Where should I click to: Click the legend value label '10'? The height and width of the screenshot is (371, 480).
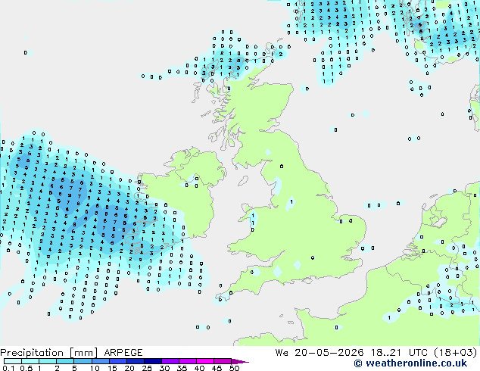click(x=95, y=368)
